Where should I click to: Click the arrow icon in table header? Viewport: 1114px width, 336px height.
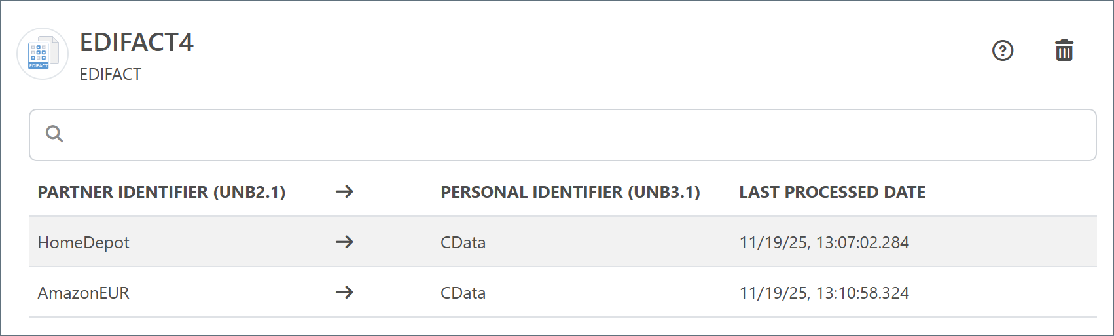(x=344, y=192)
